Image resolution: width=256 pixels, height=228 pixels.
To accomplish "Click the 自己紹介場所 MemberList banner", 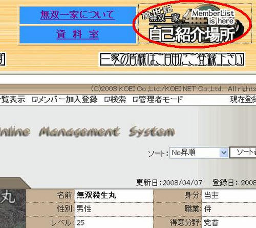I will click(195, 24).
